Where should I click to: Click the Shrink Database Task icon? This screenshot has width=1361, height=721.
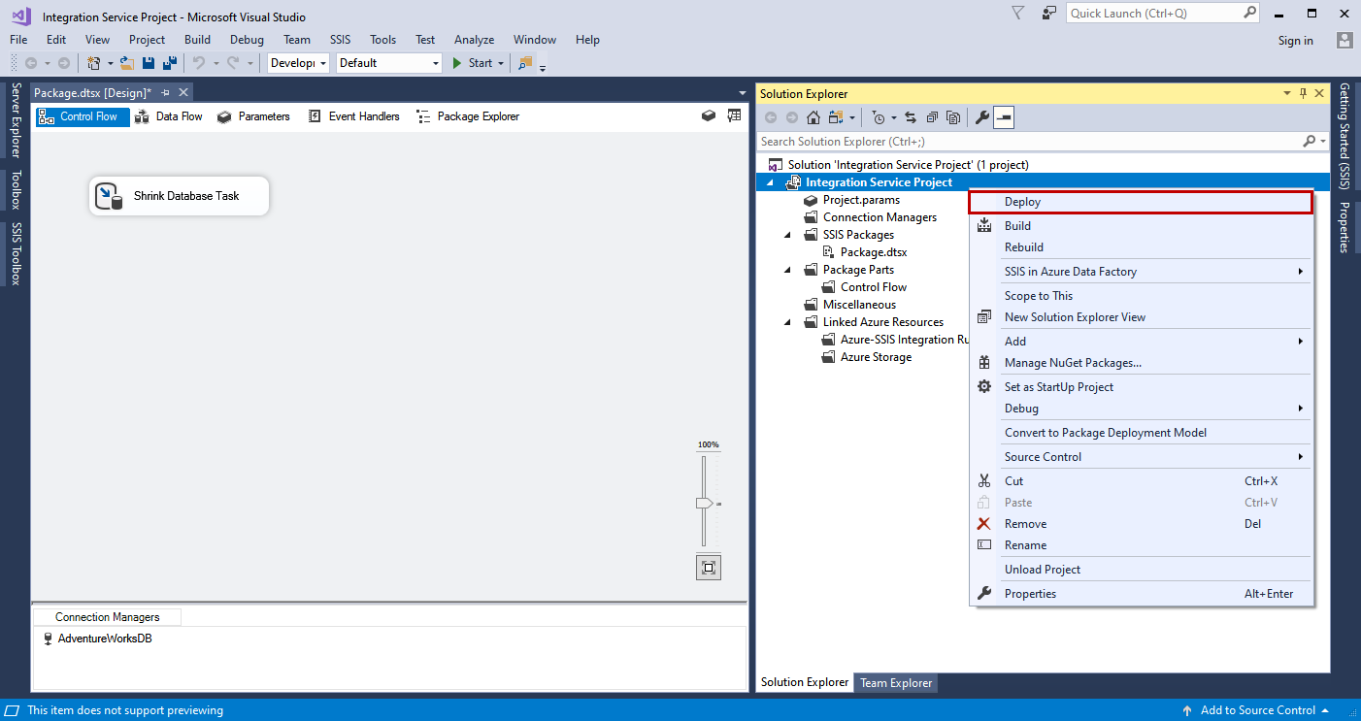tap(108, 196)
